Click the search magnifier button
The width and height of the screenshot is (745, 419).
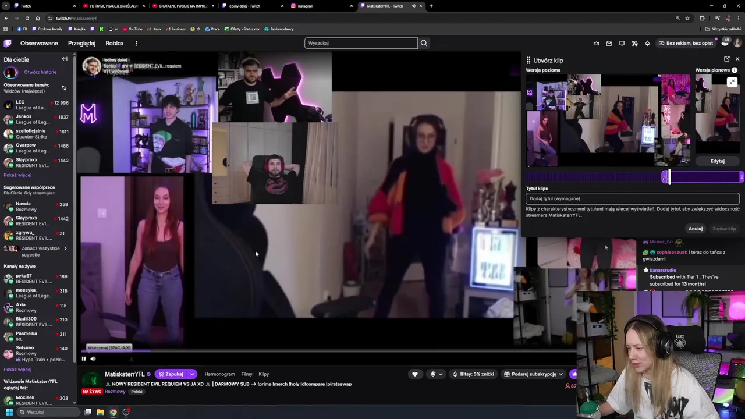[x=424, y=43]
